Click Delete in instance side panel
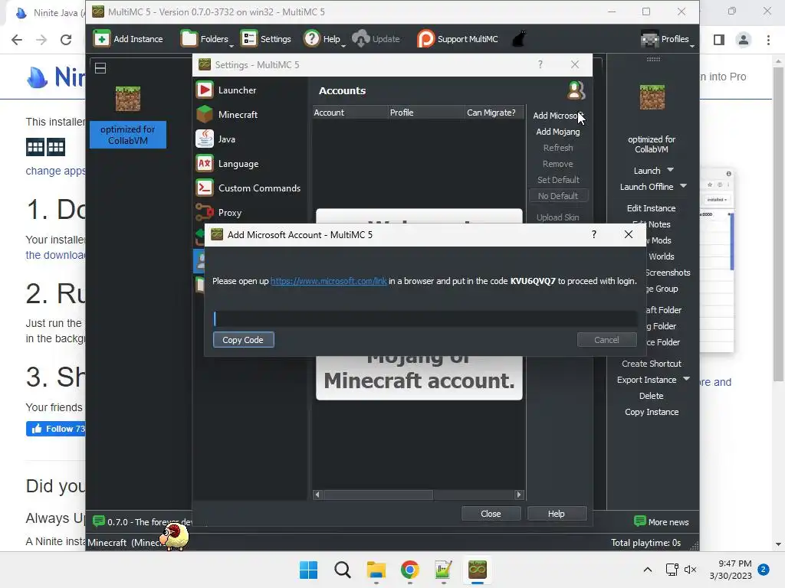The height and width of the screenshot is (588, 785). (651, 396)
